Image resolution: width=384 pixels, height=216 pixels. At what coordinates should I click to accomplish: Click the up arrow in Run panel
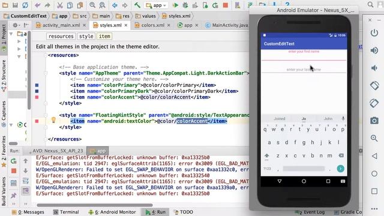click(25, 161)
